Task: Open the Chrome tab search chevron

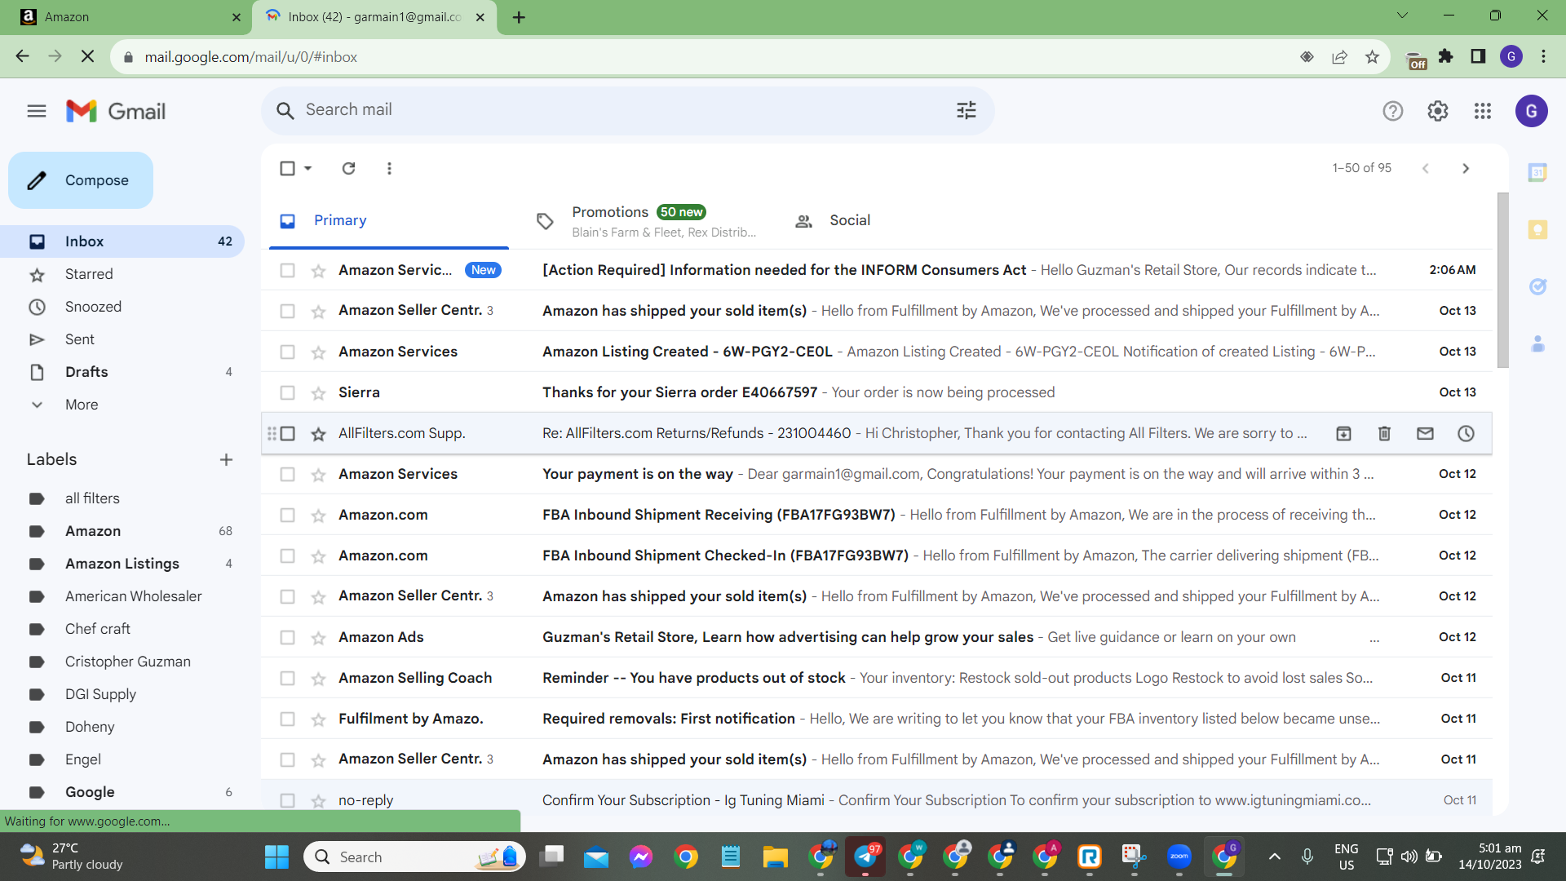Action: coord(1402,15)
